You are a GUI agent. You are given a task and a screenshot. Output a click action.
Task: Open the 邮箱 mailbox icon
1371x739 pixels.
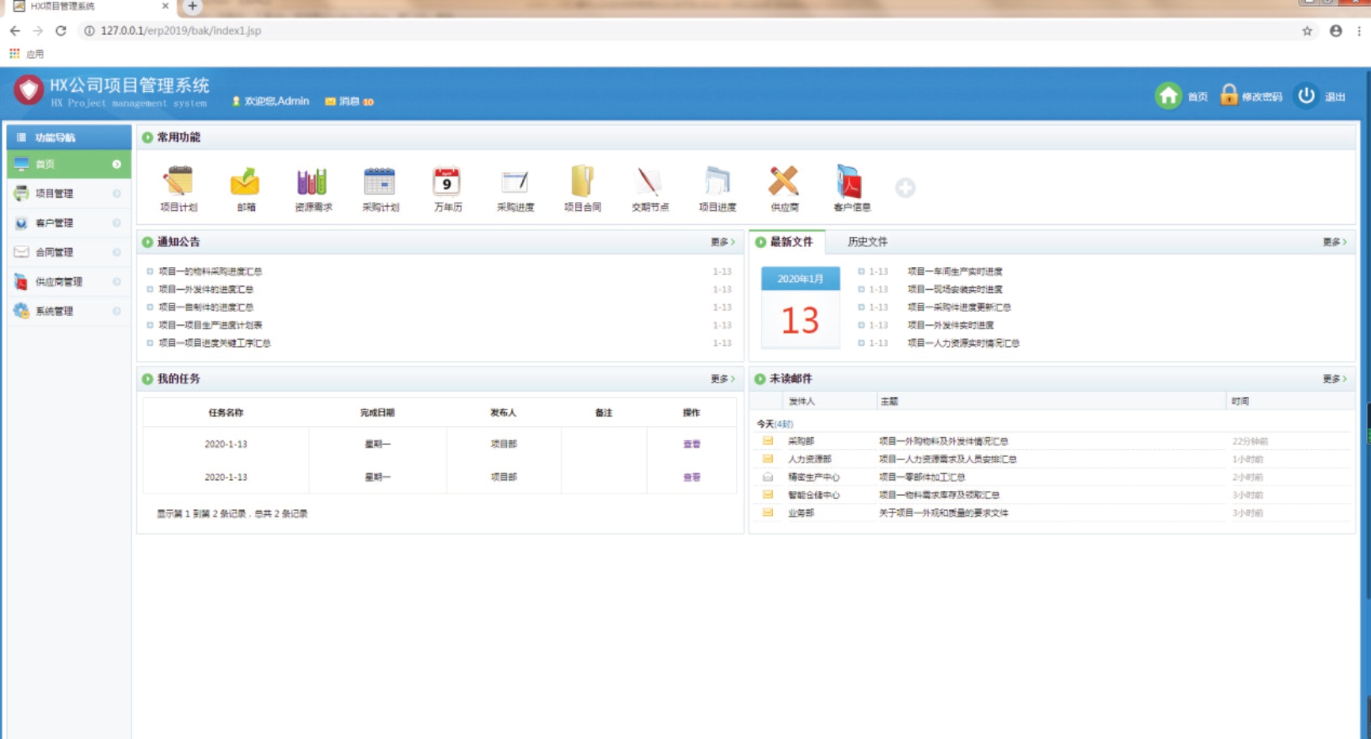pos(246,182)
